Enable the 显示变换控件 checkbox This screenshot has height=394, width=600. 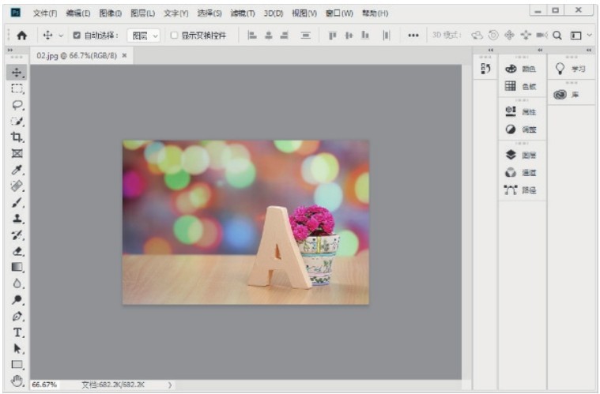(174, 36)
